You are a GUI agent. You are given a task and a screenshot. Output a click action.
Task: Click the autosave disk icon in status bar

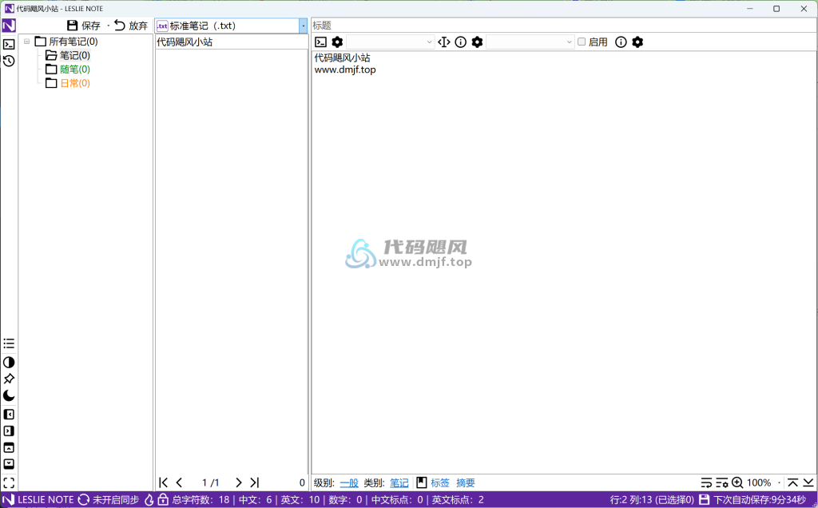point(704,500)
